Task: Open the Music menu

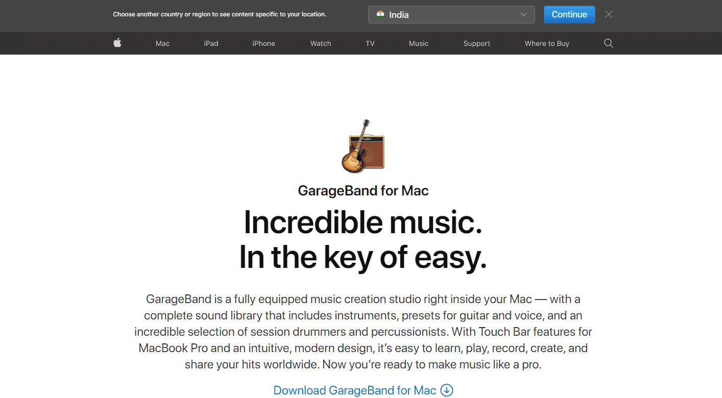Action: [x=419, y=43]
